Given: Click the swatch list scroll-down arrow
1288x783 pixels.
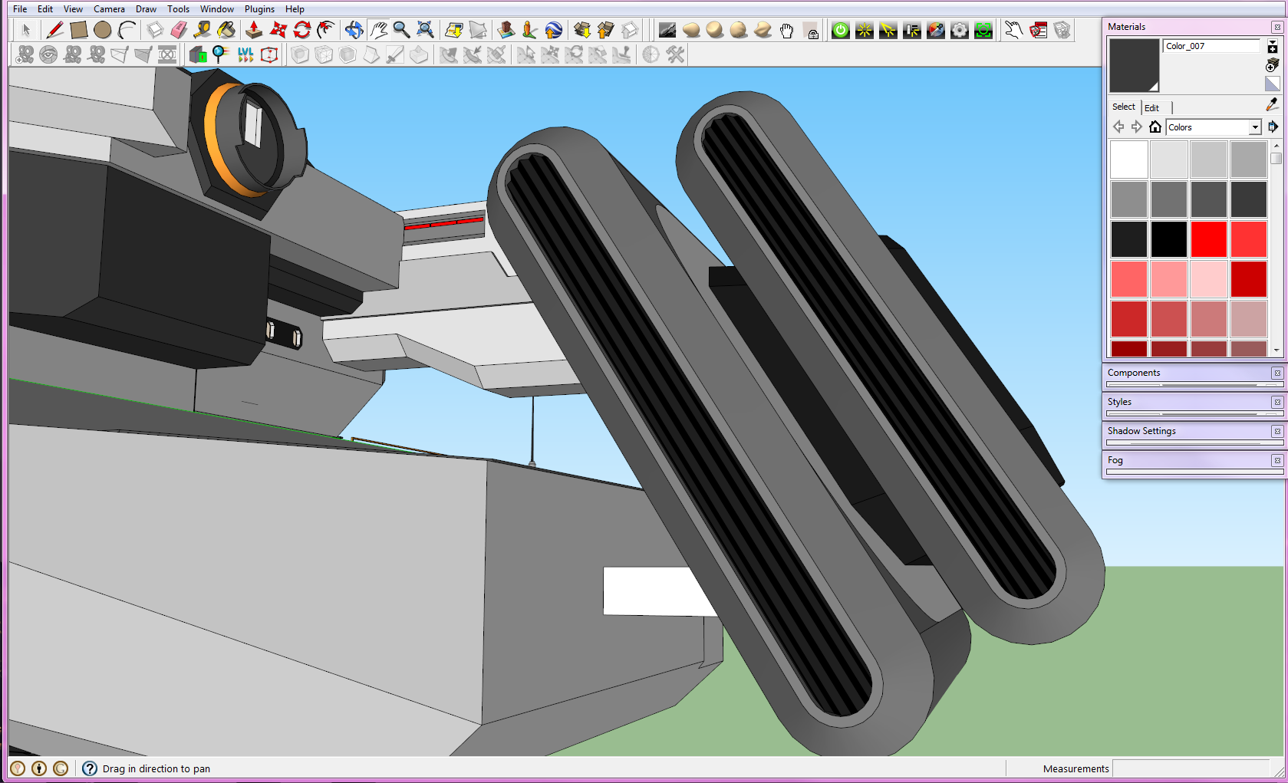Looking at the screenshot, I should click(x=1276, y=350).
